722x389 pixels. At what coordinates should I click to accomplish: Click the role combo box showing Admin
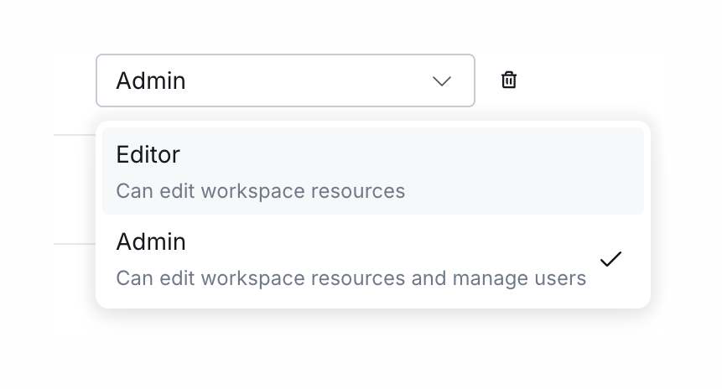pyautogui.click(x=285, y=80)
